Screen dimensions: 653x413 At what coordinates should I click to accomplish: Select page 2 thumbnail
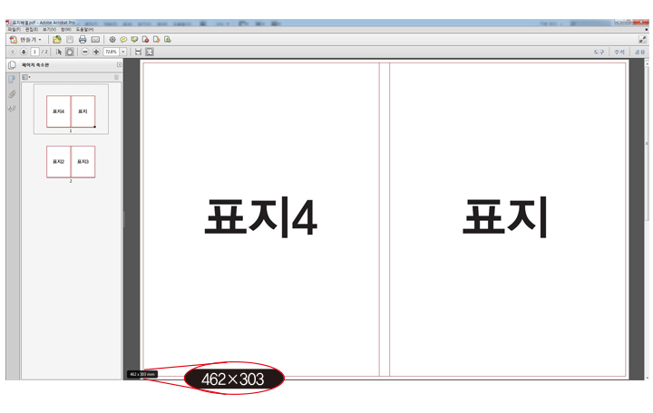[x=71, y=162]
